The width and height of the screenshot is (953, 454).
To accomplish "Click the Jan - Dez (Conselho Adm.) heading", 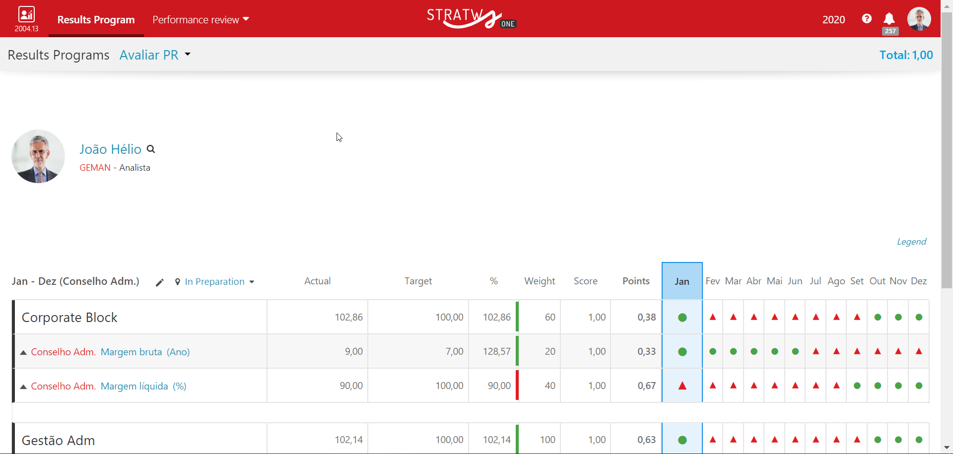I will pyautogui.click(x=75, y=281).
